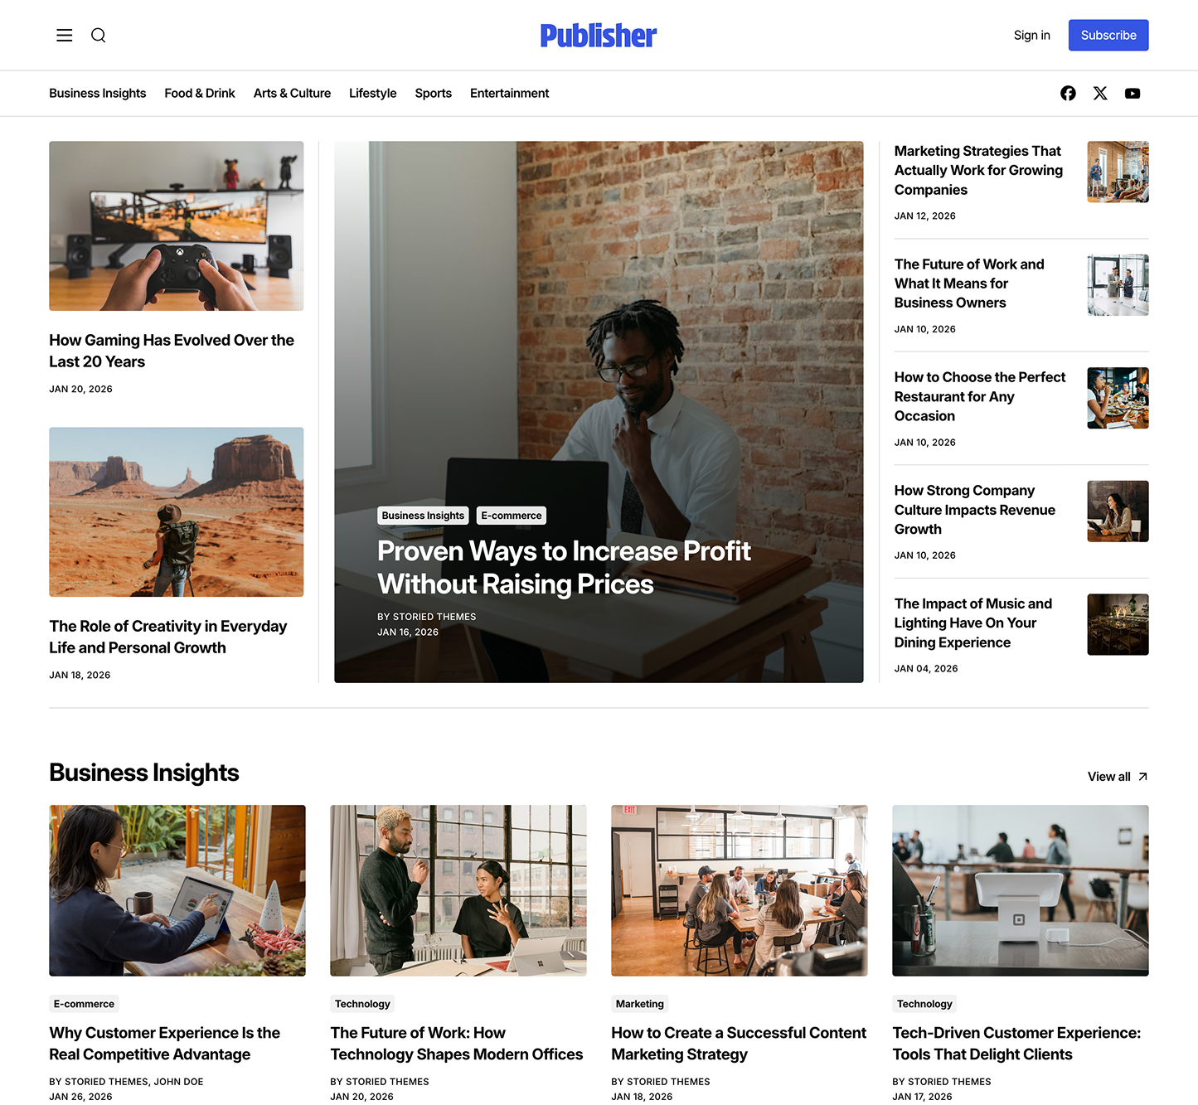Open the gaming controller article thumbnail
1198x1105 pixels.
tap(176, 225)
